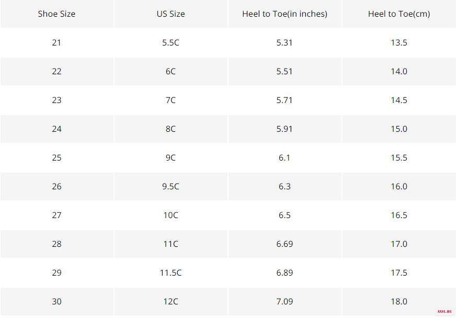Image resolution: width=457 pixels, height=318 pixels.
Task: Click the 18.0 cm value
Action: [399, 301]
